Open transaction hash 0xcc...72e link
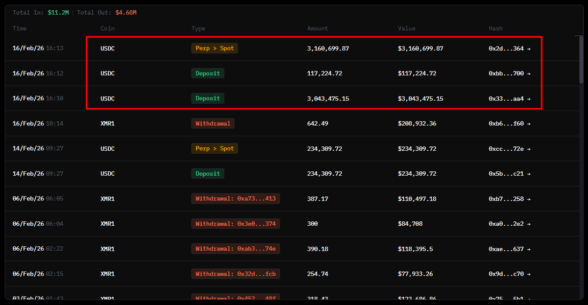The image size is (588, 305). pyautogui.click(x=509, y=148)
